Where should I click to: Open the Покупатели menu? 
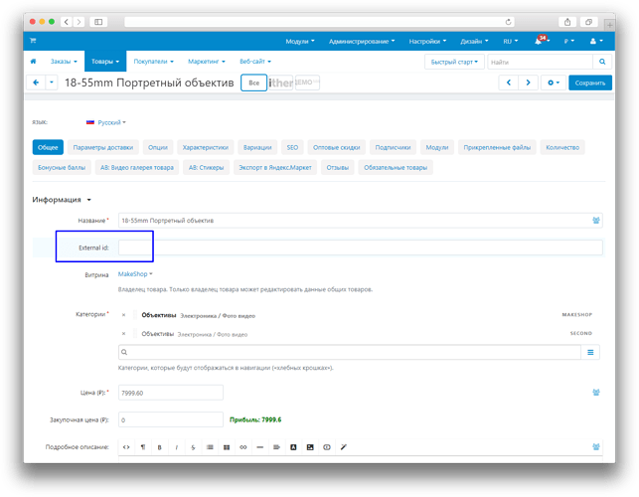tap(154, 62)
